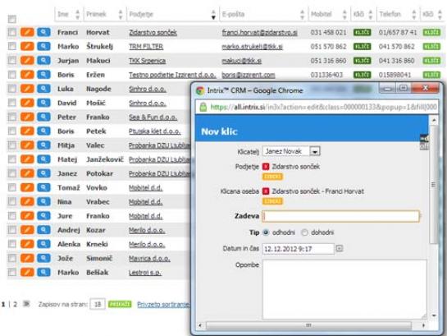Tick the checkbox for Jurjan Makuc

12,61
